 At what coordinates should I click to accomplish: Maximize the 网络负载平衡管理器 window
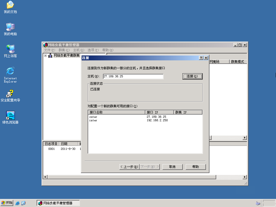(240, 45)
